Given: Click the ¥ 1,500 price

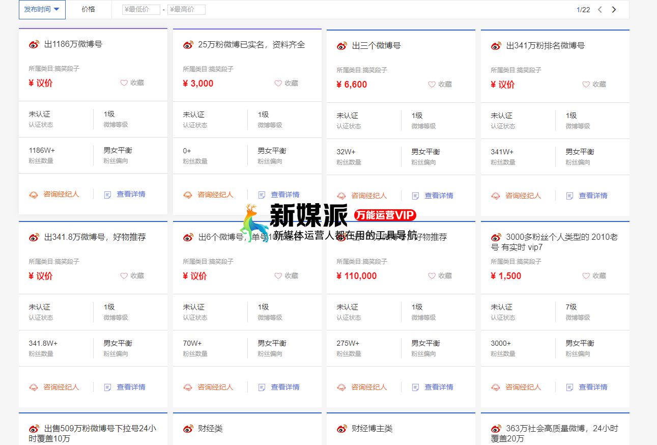Looking at the screenshot, I should (506, 276).
